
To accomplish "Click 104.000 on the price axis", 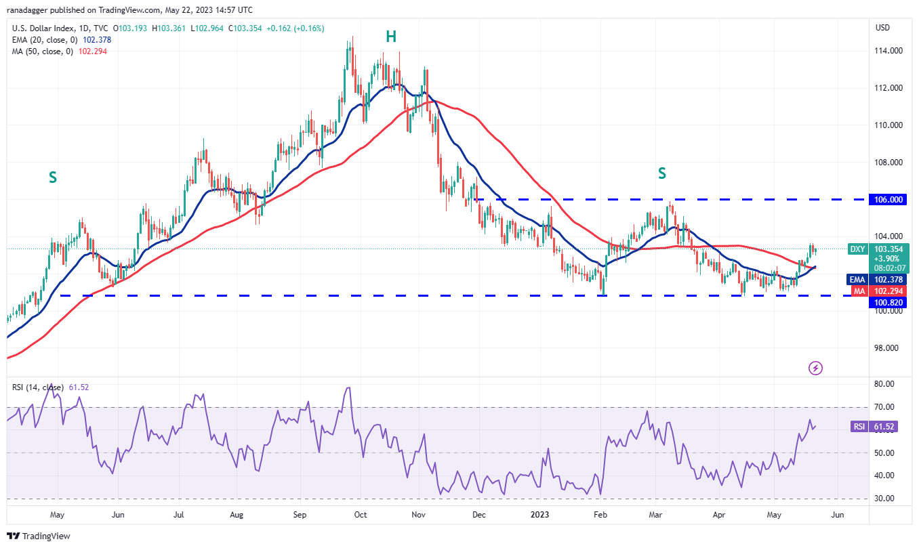I will pos(889,236).
